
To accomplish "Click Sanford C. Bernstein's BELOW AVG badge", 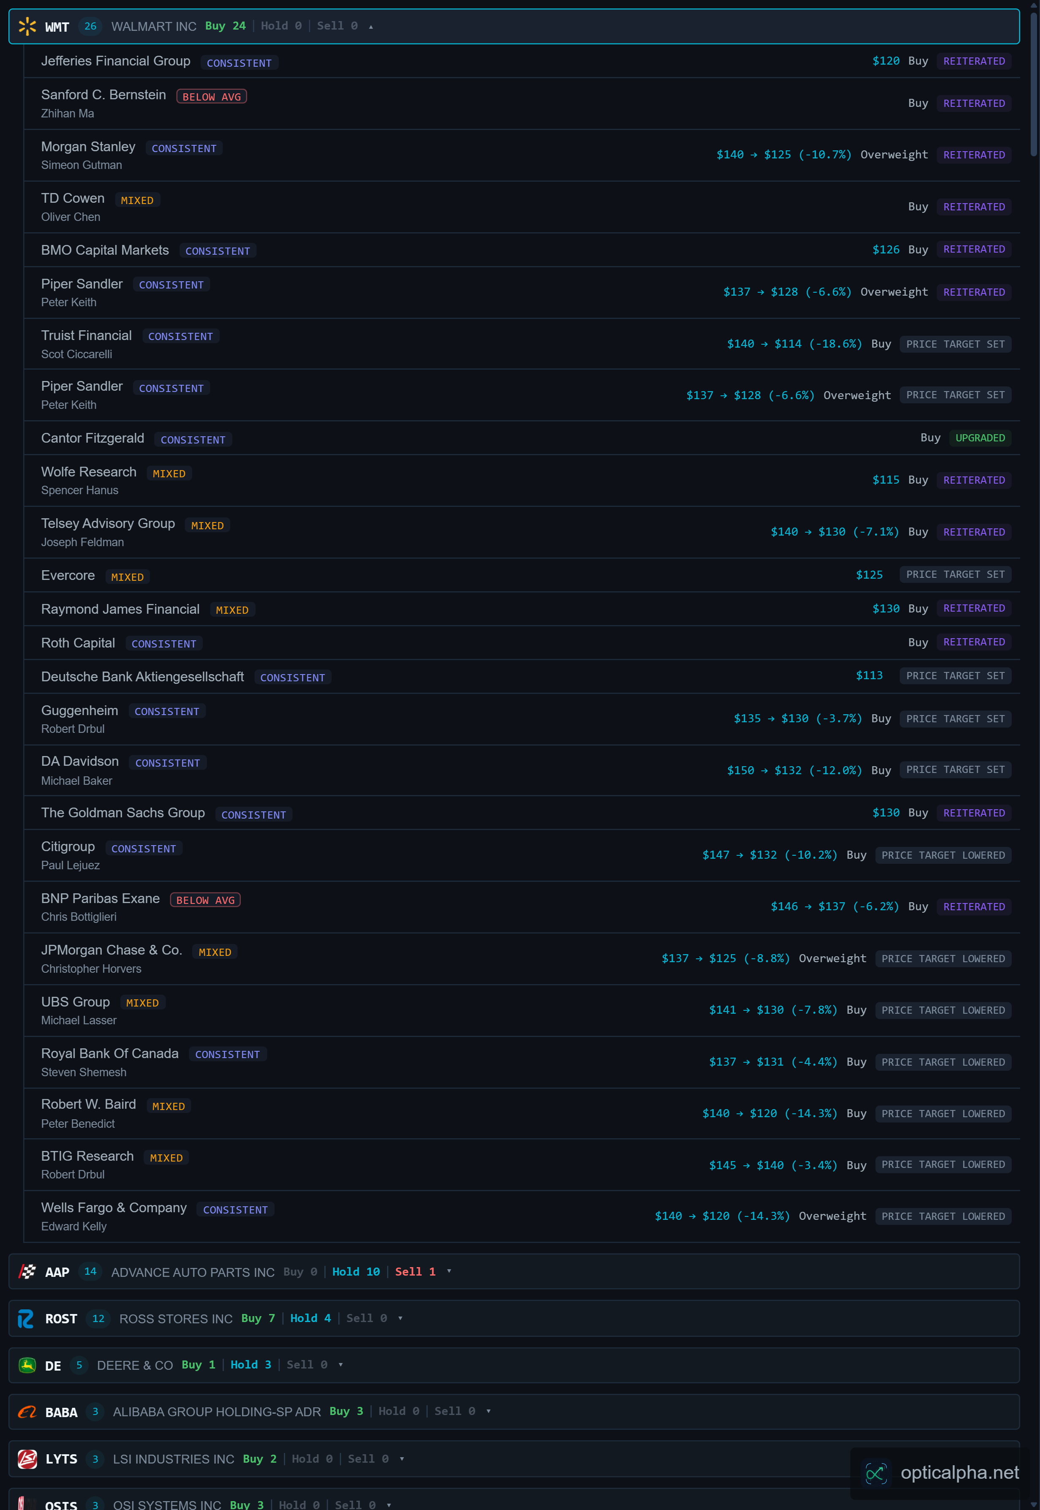I will 211,96.
